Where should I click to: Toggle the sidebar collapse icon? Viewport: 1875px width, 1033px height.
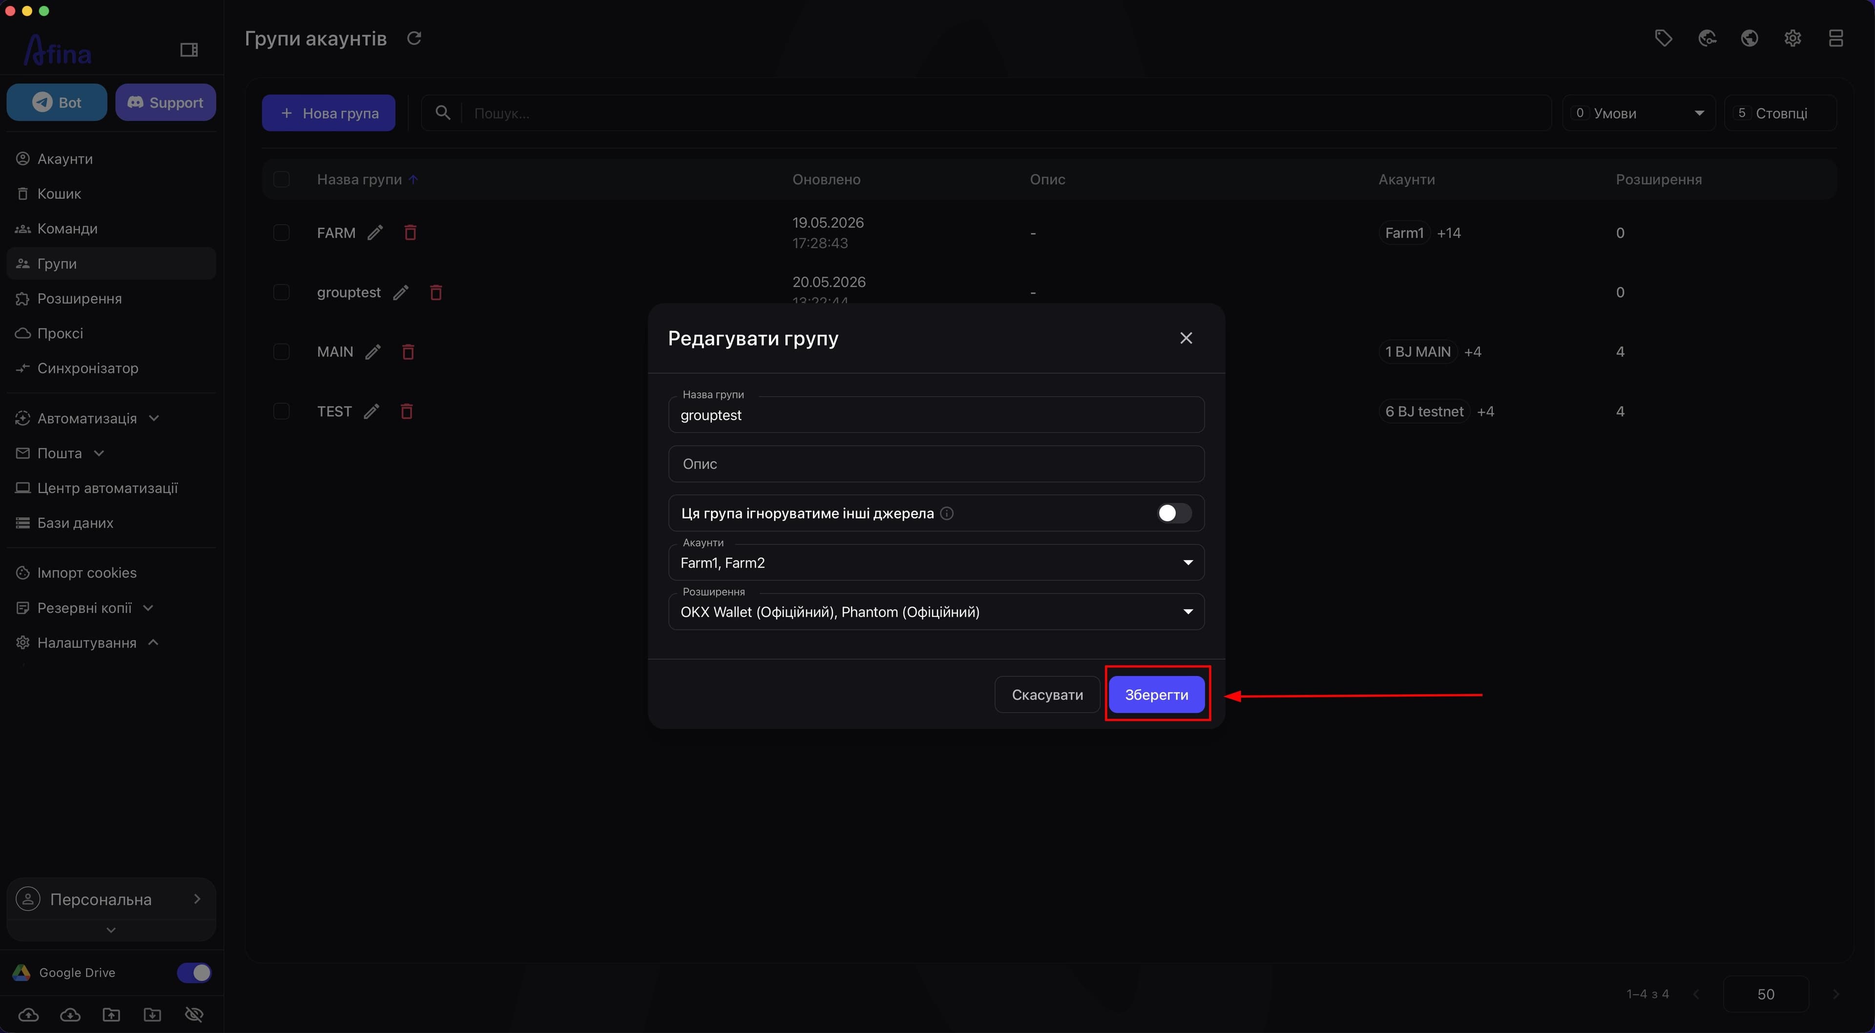[x=189, y=49]
